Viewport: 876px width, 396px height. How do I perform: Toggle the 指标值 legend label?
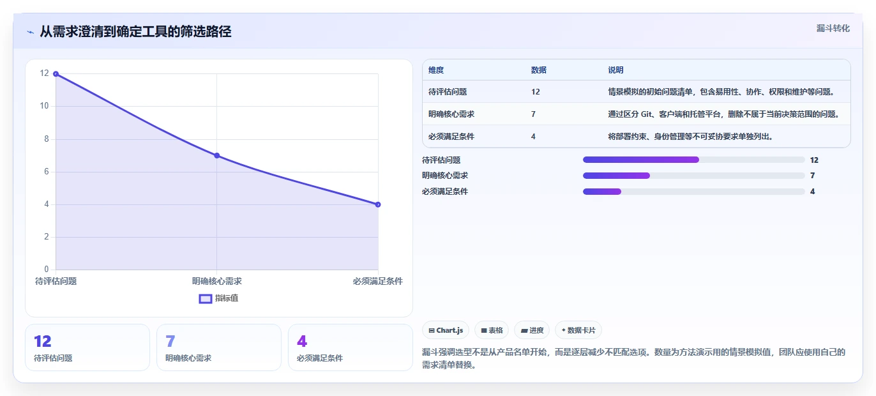click(227, 298)
